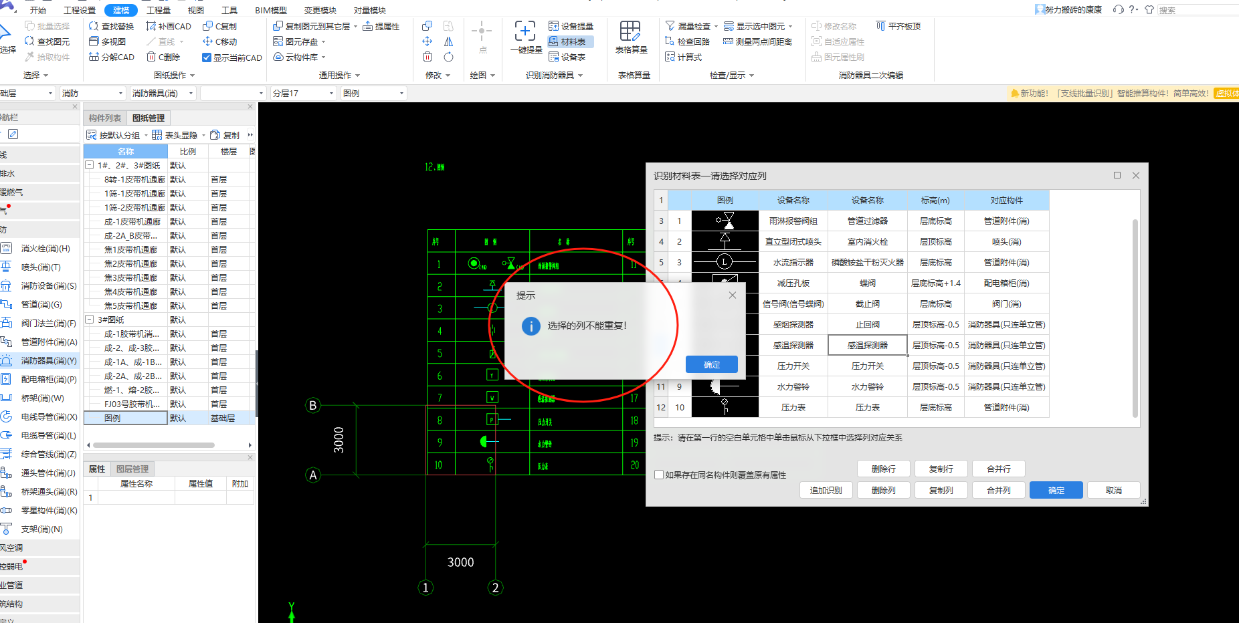Viewport: 1239px width, 623px height.
Task: Click the C复制 copy tool
Action: click(219, 26)
